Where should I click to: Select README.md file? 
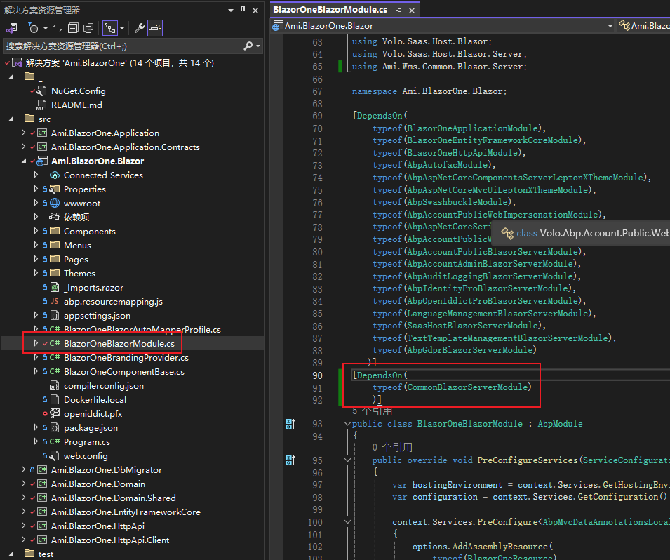pos(76,105)
